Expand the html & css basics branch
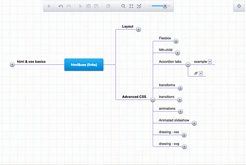 tap(12, 64)
